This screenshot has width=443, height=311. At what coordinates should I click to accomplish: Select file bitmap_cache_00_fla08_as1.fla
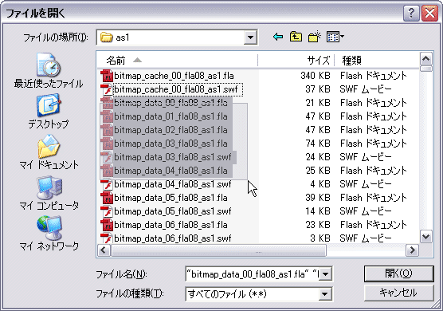(x=174, y=76)
